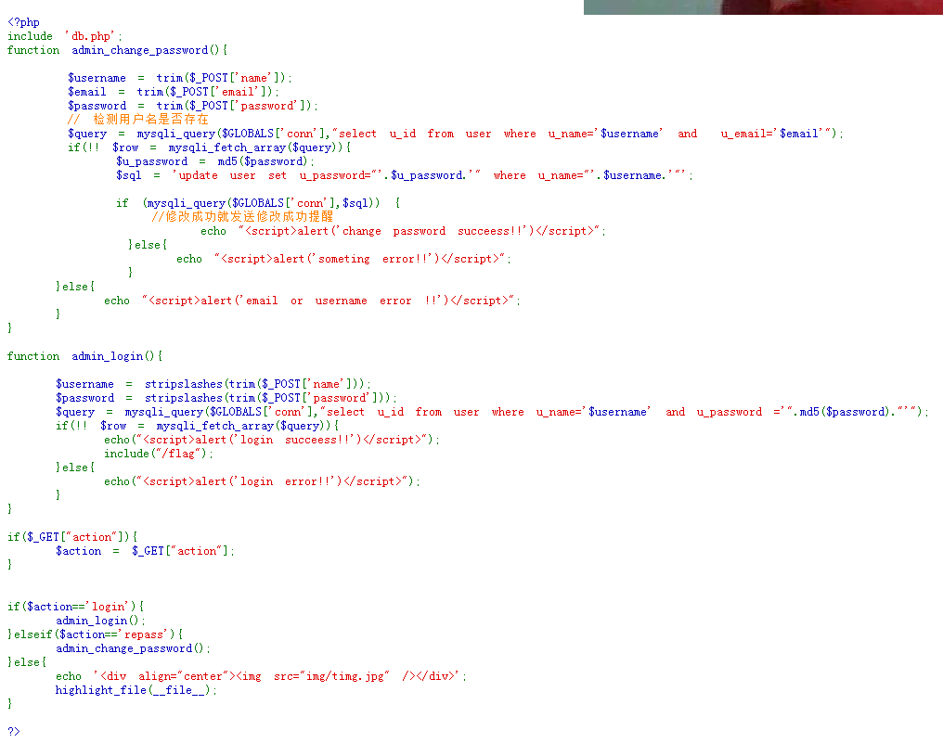943x743 pixels.
Task: Click the "login succeess!!" alert string
Action: [285, 440]
